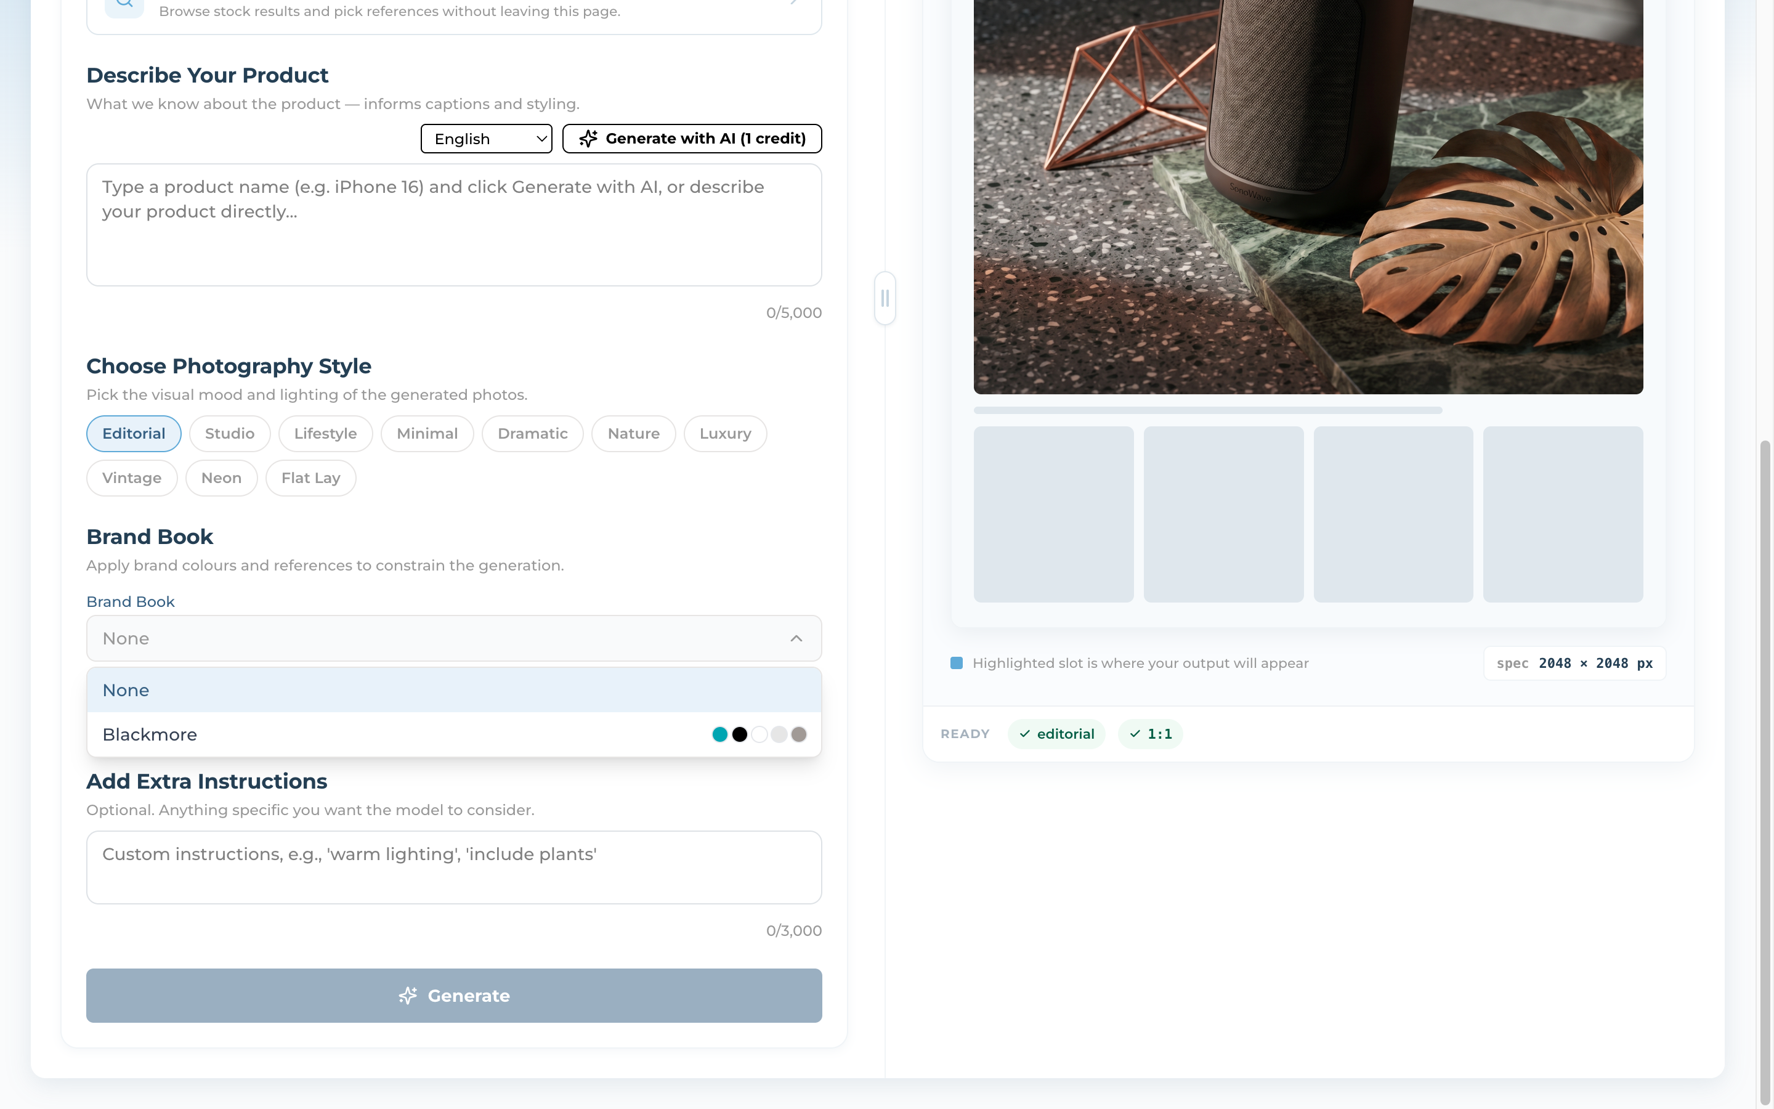1774x1109 pixels.
Task: Click the Browse stock results description text
Action: (x=389, y=11)
